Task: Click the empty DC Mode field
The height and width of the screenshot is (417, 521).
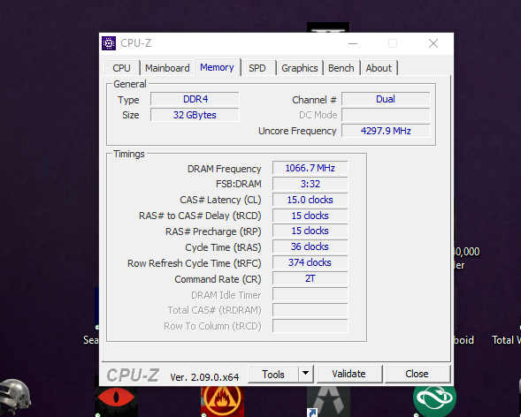Action: point(386,115)
